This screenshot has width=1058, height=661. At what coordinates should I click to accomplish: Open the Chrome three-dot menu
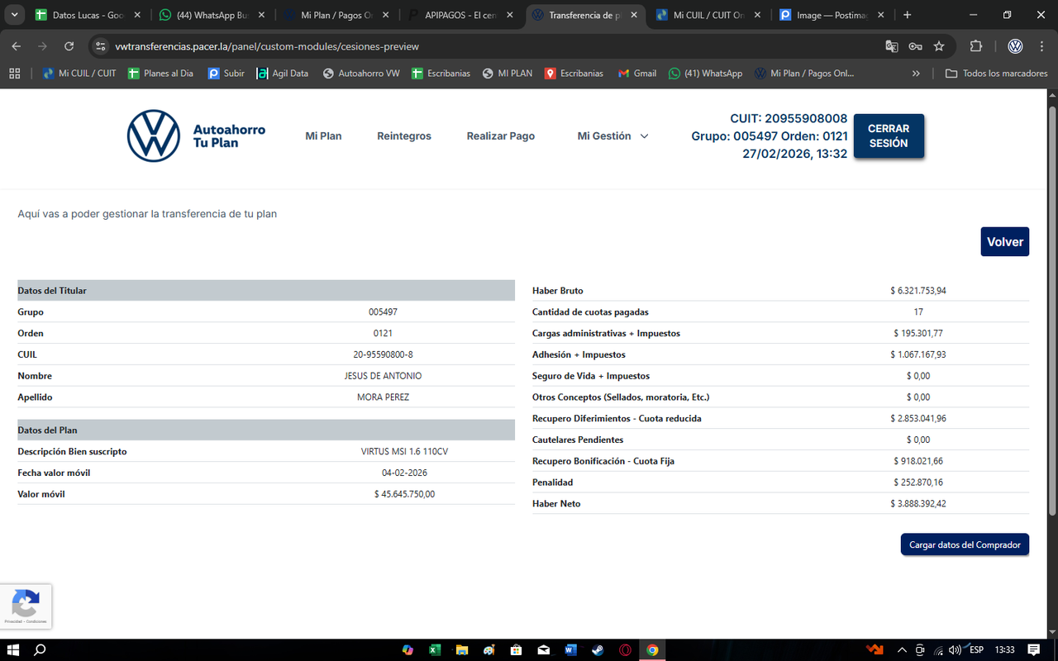(1041, 46)
